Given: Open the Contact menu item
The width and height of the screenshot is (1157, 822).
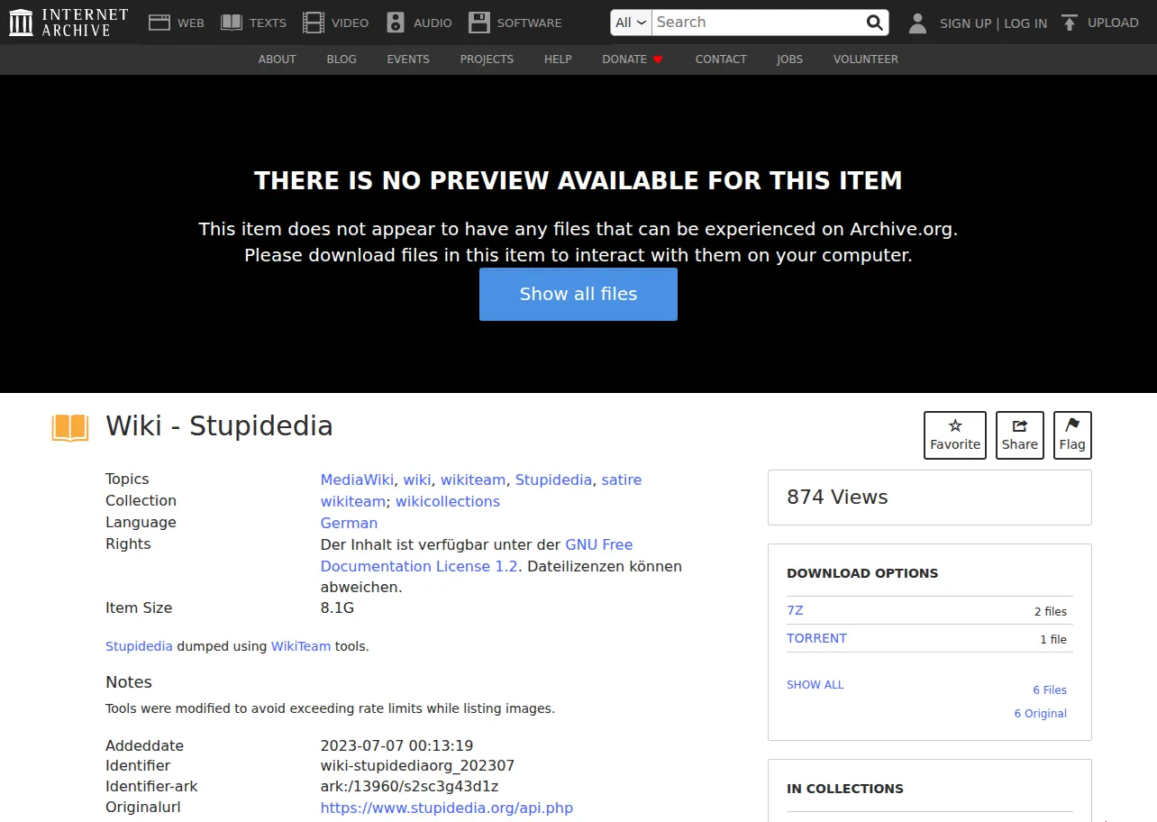Looking at the screenshot, I should [721, 59].
